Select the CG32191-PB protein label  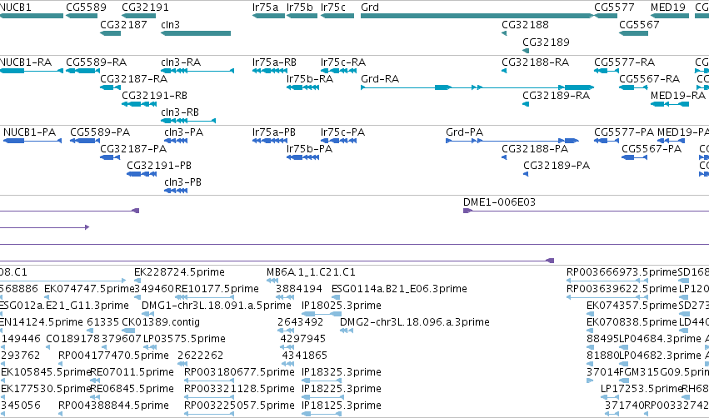(x=159, y=166)
